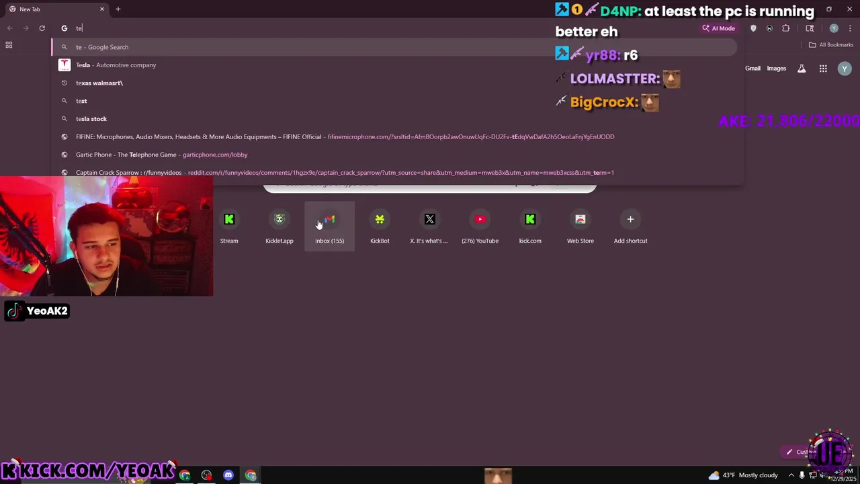Select the 'tesla stock' suggestion
Viewport: 860px width, 484px height.
[x=394, y=119]
